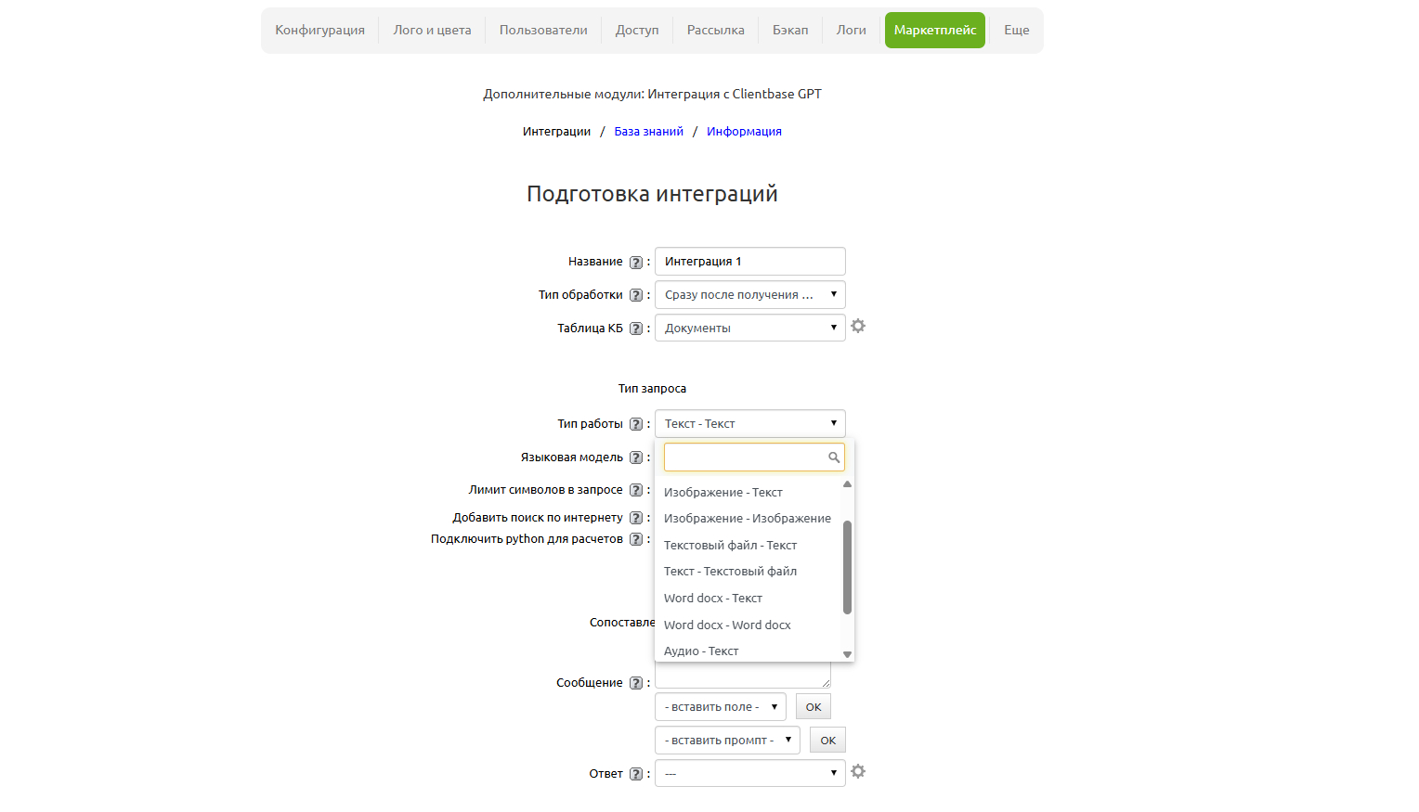Screen dimensions: 1419x812
Task: Open the Маркетплейс tab
Action: [935, 30]
